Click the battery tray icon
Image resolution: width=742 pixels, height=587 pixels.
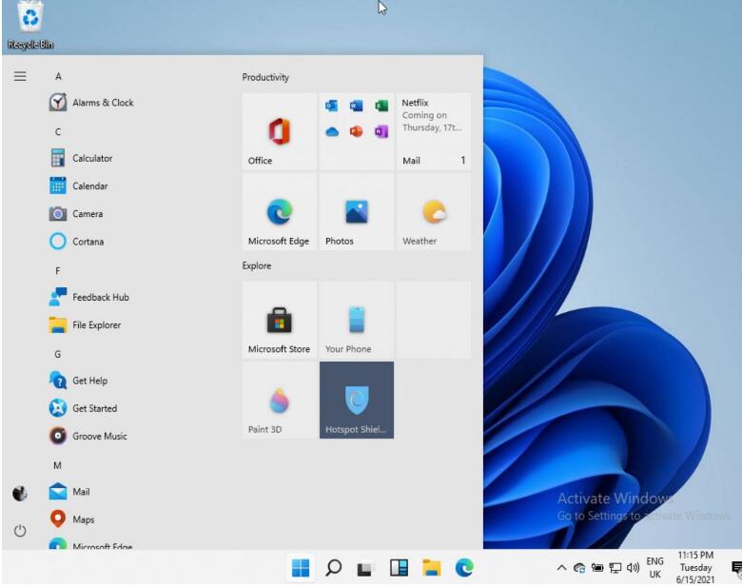(x=597, y=568)
